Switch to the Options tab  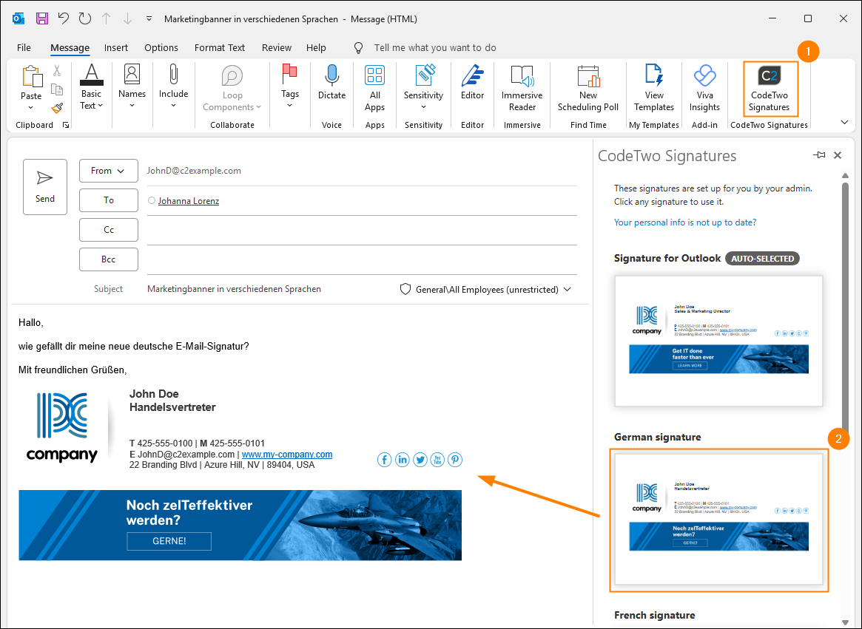(161, 48)
